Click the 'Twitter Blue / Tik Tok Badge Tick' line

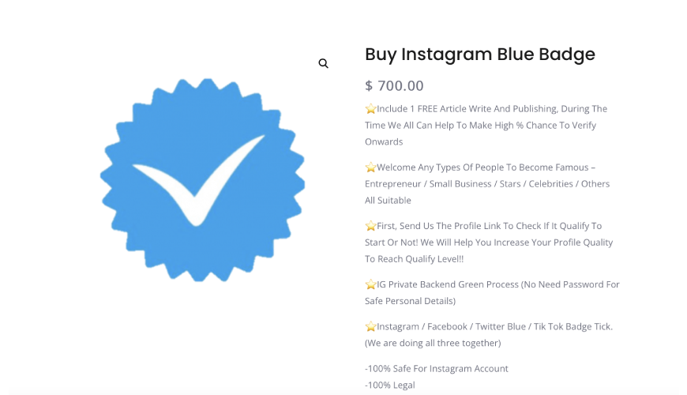pos(544,326)
